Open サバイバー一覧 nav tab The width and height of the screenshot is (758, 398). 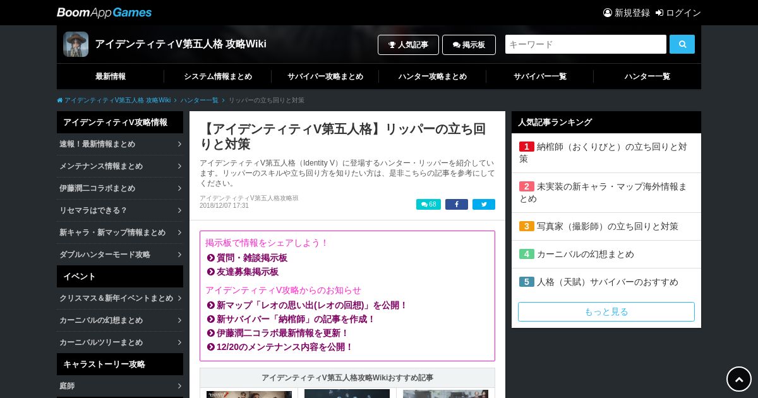[x=540, y=76]
